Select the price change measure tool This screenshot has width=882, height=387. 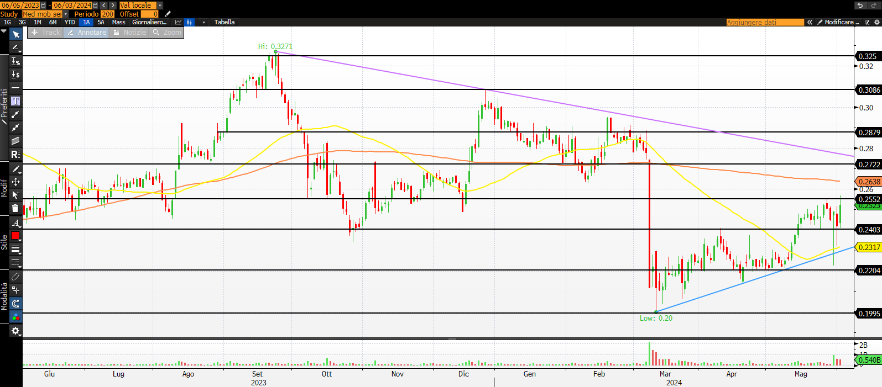(15, 75)
